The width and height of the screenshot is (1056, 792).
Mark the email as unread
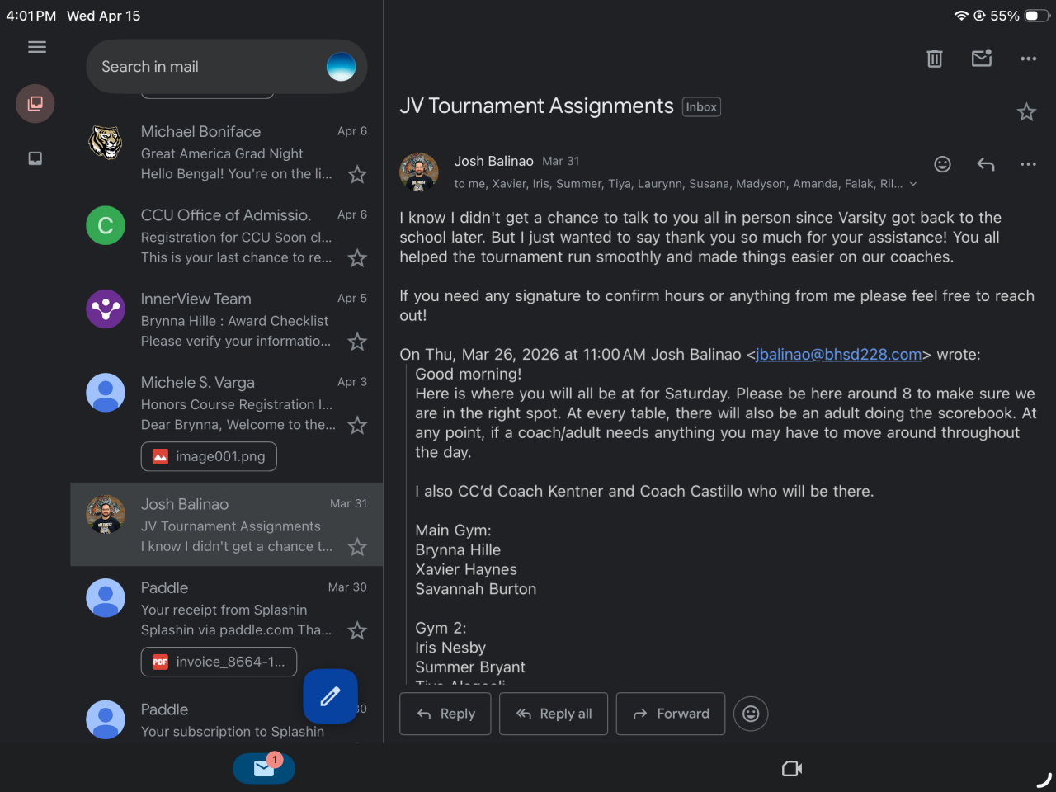click(982, 59)
